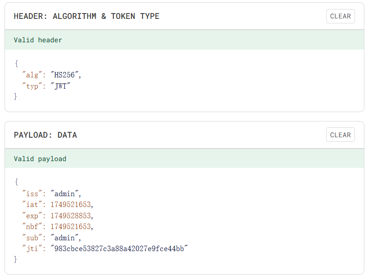Click the PAYLOAD: DATA section title

click(x=45, y=135)
